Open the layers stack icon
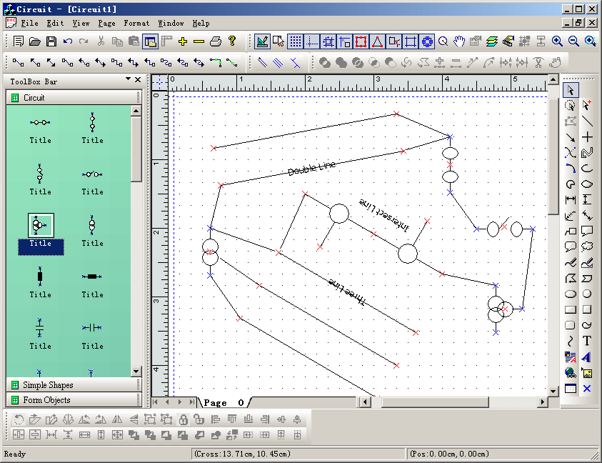602x463 pixels. (492, 41)
